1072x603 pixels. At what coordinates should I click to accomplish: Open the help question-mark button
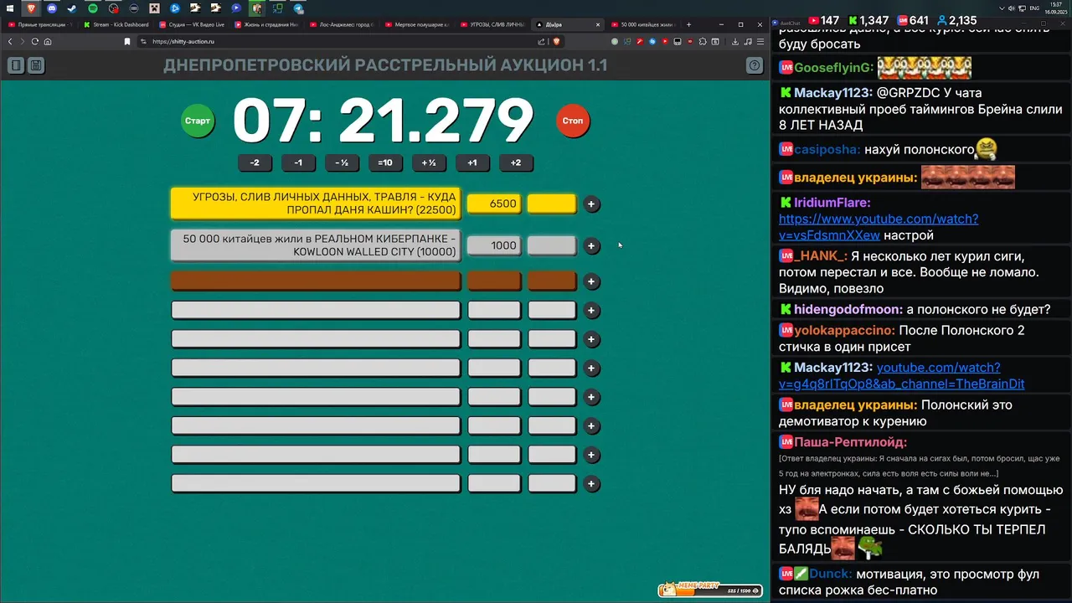coord(755,65)
